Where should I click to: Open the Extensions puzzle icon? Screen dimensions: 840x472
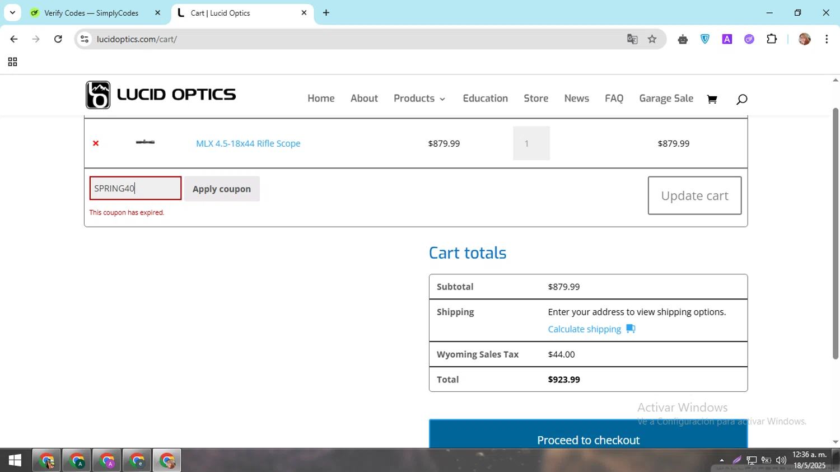click(772, 39)
